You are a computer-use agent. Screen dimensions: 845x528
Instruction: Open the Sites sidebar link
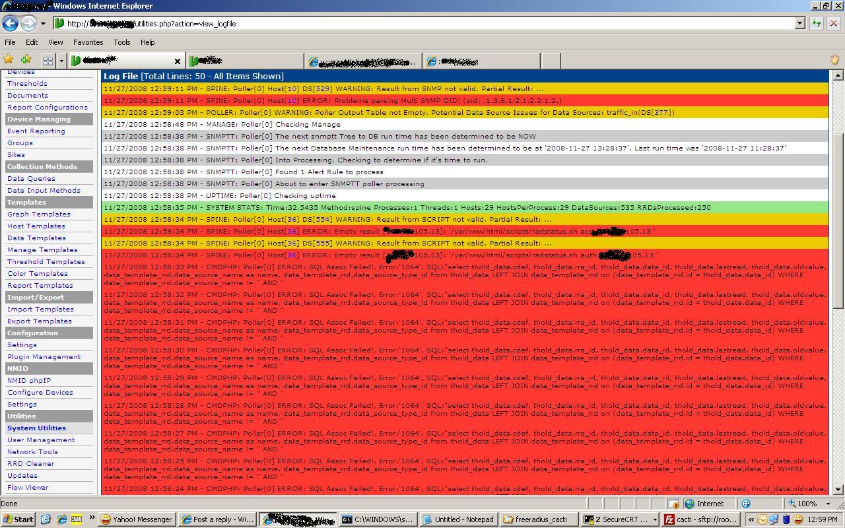pos(16,155)
